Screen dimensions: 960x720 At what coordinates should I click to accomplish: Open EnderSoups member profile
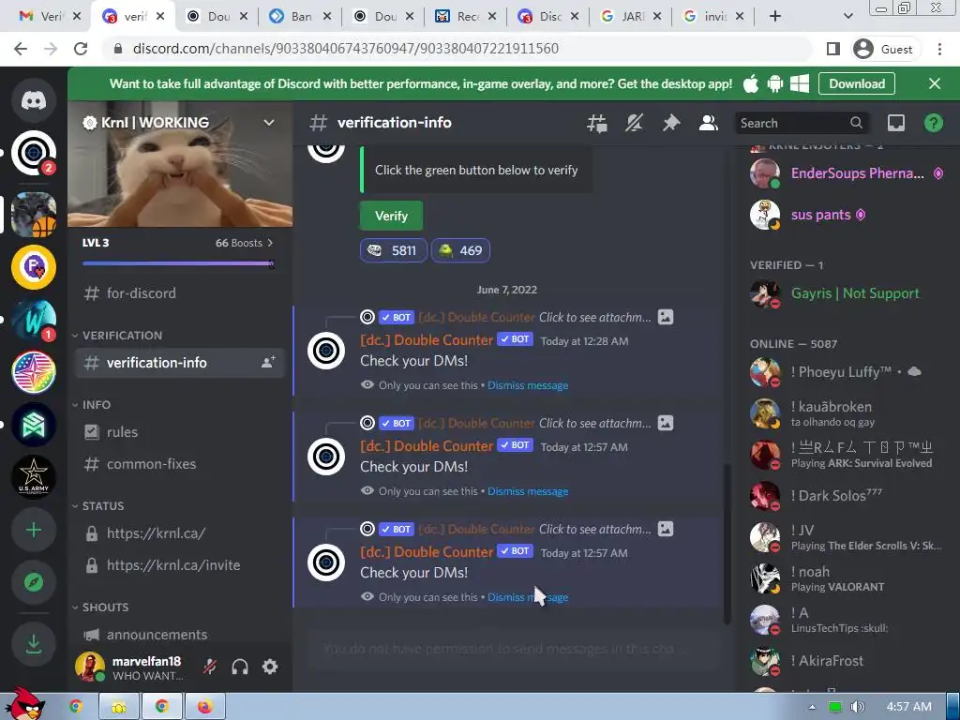pos(847,173)
